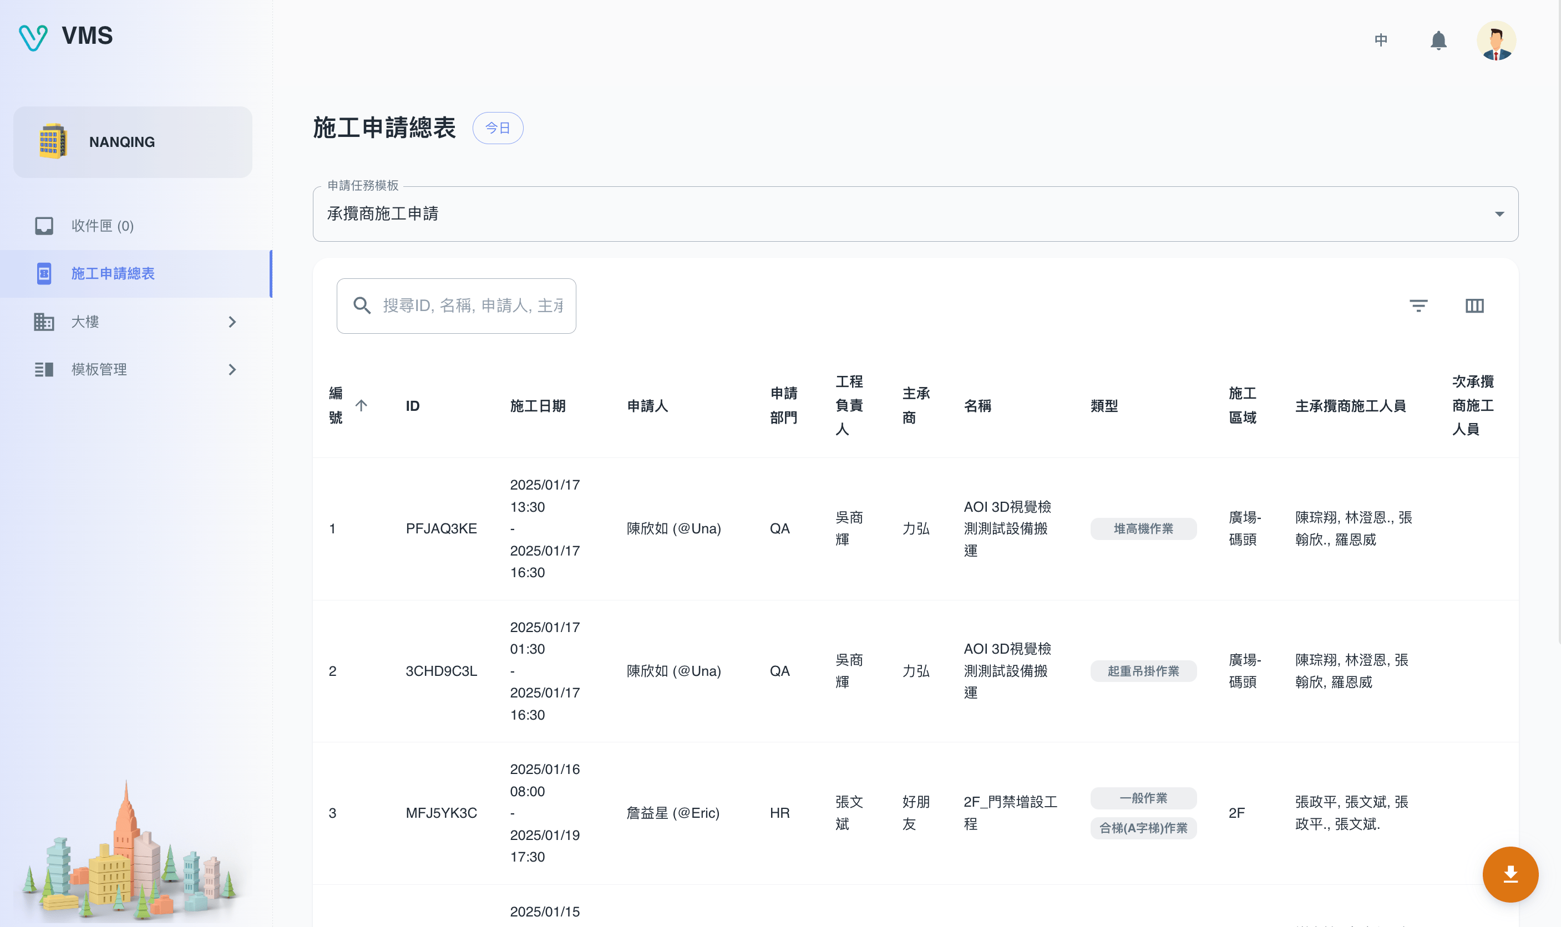Toggle sort arrow on 編號 column
The width and height of the screenshot is (1561, 927).
click(x=361, y=405)
